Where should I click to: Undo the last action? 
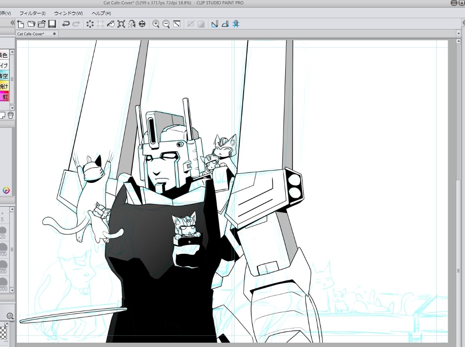point(65,24)
